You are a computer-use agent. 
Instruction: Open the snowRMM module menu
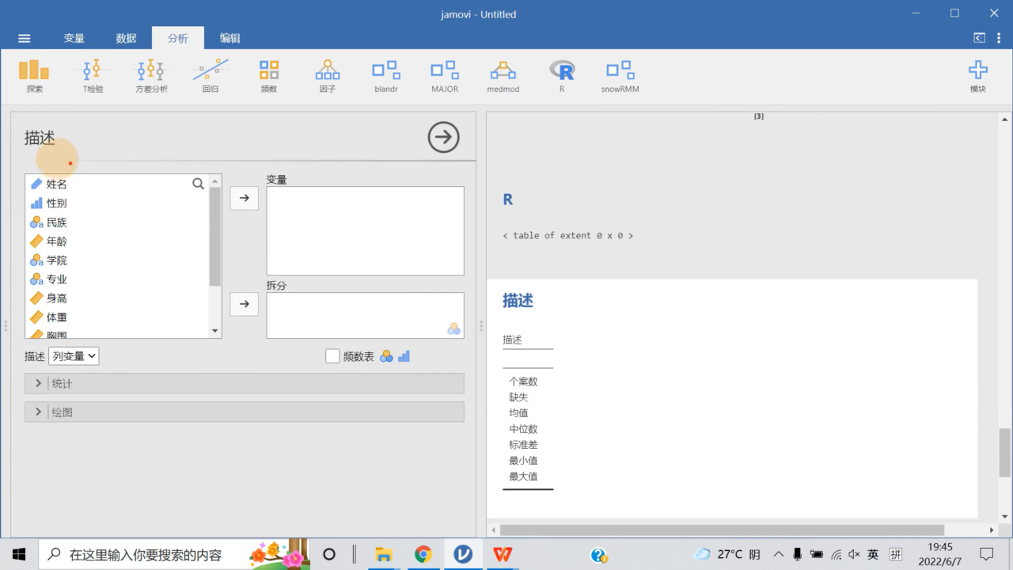(x=620, y=76)
